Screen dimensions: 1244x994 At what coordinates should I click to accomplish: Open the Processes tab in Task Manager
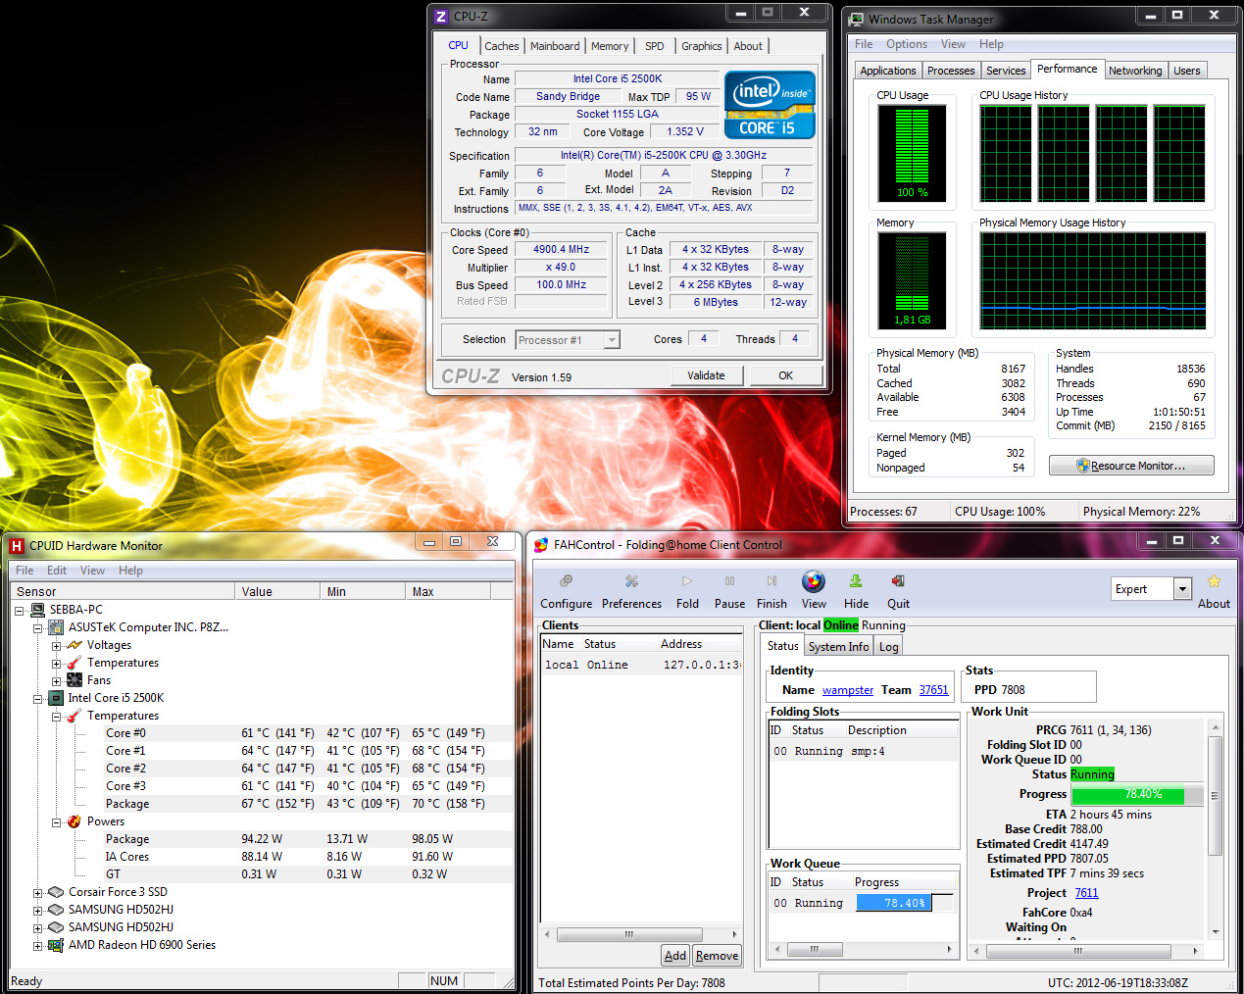pyautogui.click(x=951, y=71)
